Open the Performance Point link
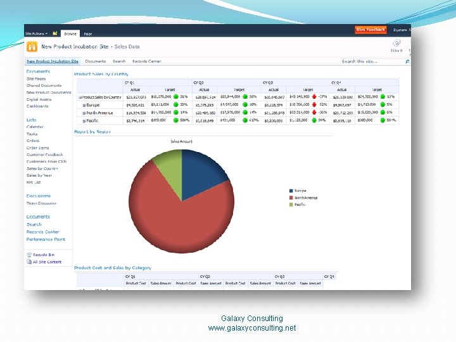 [46, 239]
